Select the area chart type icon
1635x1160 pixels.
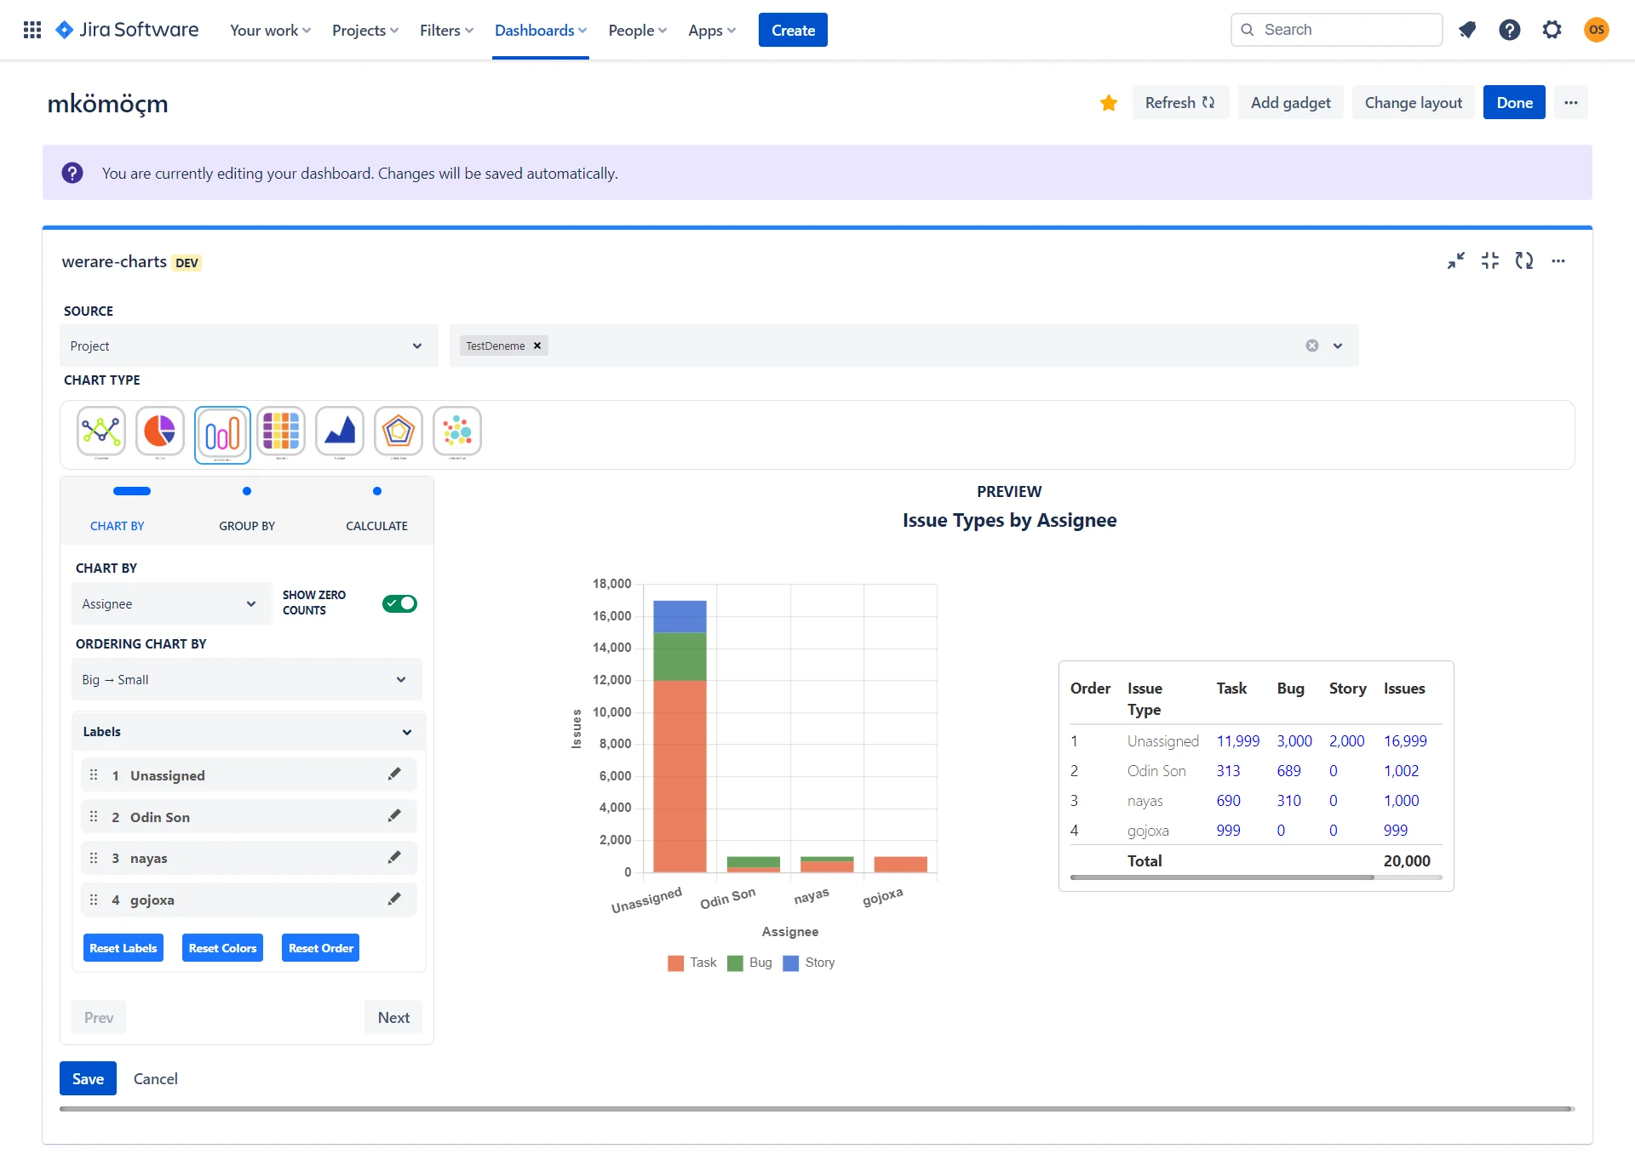pos(340,431)
